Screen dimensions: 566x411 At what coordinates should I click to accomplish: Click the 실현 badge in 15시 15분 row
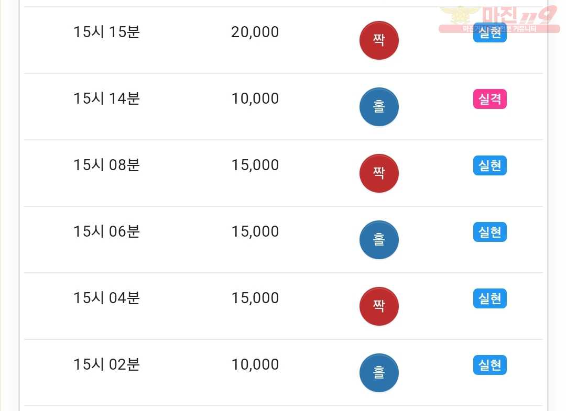point(490,32)
